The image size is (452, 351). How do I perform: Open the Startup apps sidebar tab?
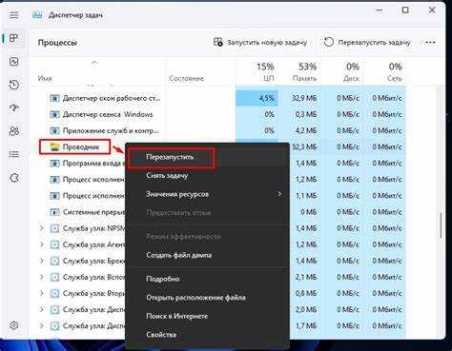14,107
